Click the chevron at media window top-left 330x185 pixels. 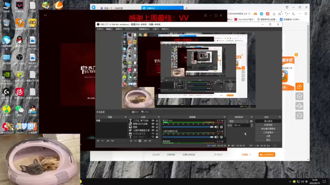point(45,15)
